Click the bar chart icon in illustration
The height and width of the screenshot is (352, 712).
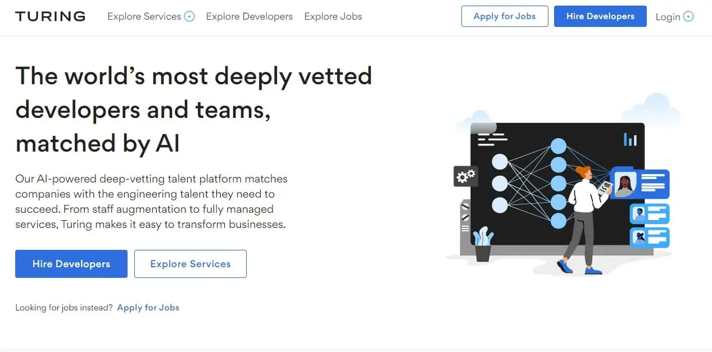point(630,139)
